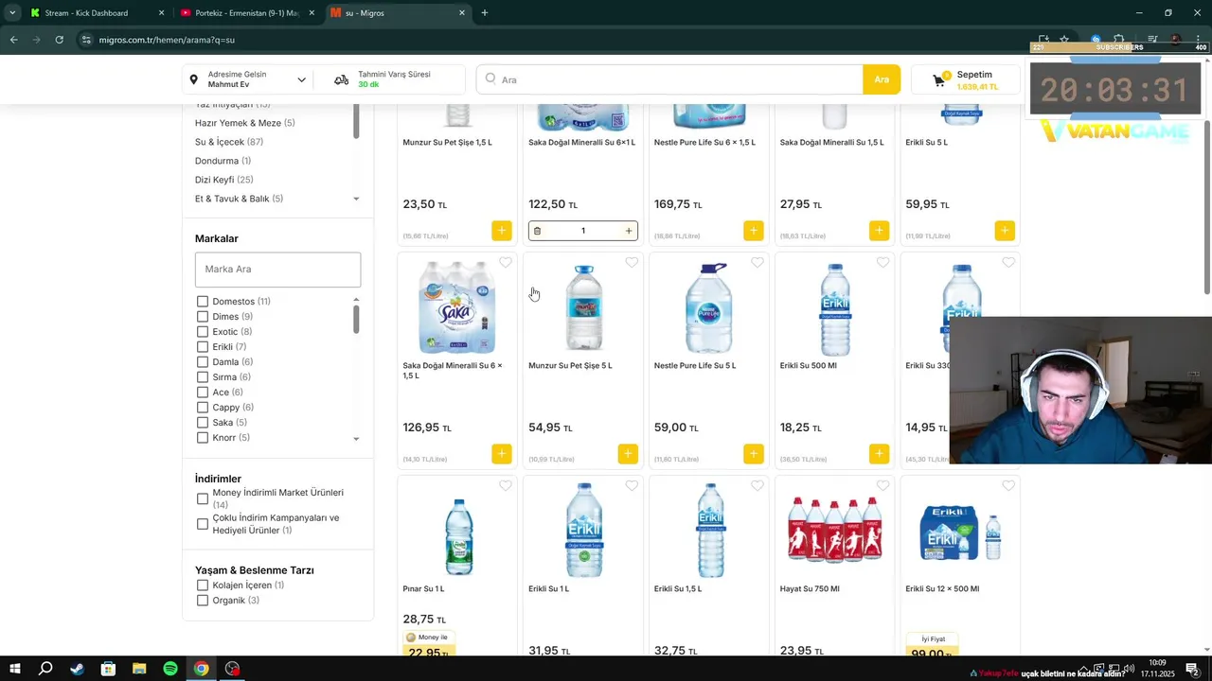
Task: Add Saka Doğal Mineralli Su 6 × 1,5 L to cart
Action: click(x=502, y=454)
